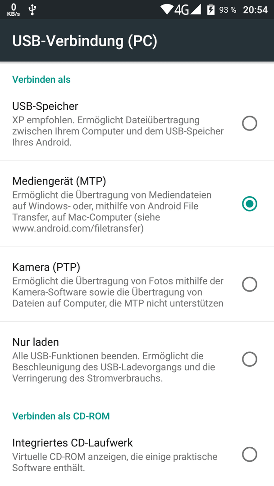Choose the USB-Speicher option title
The image size is (274, 486).
[x=46, y=106]
